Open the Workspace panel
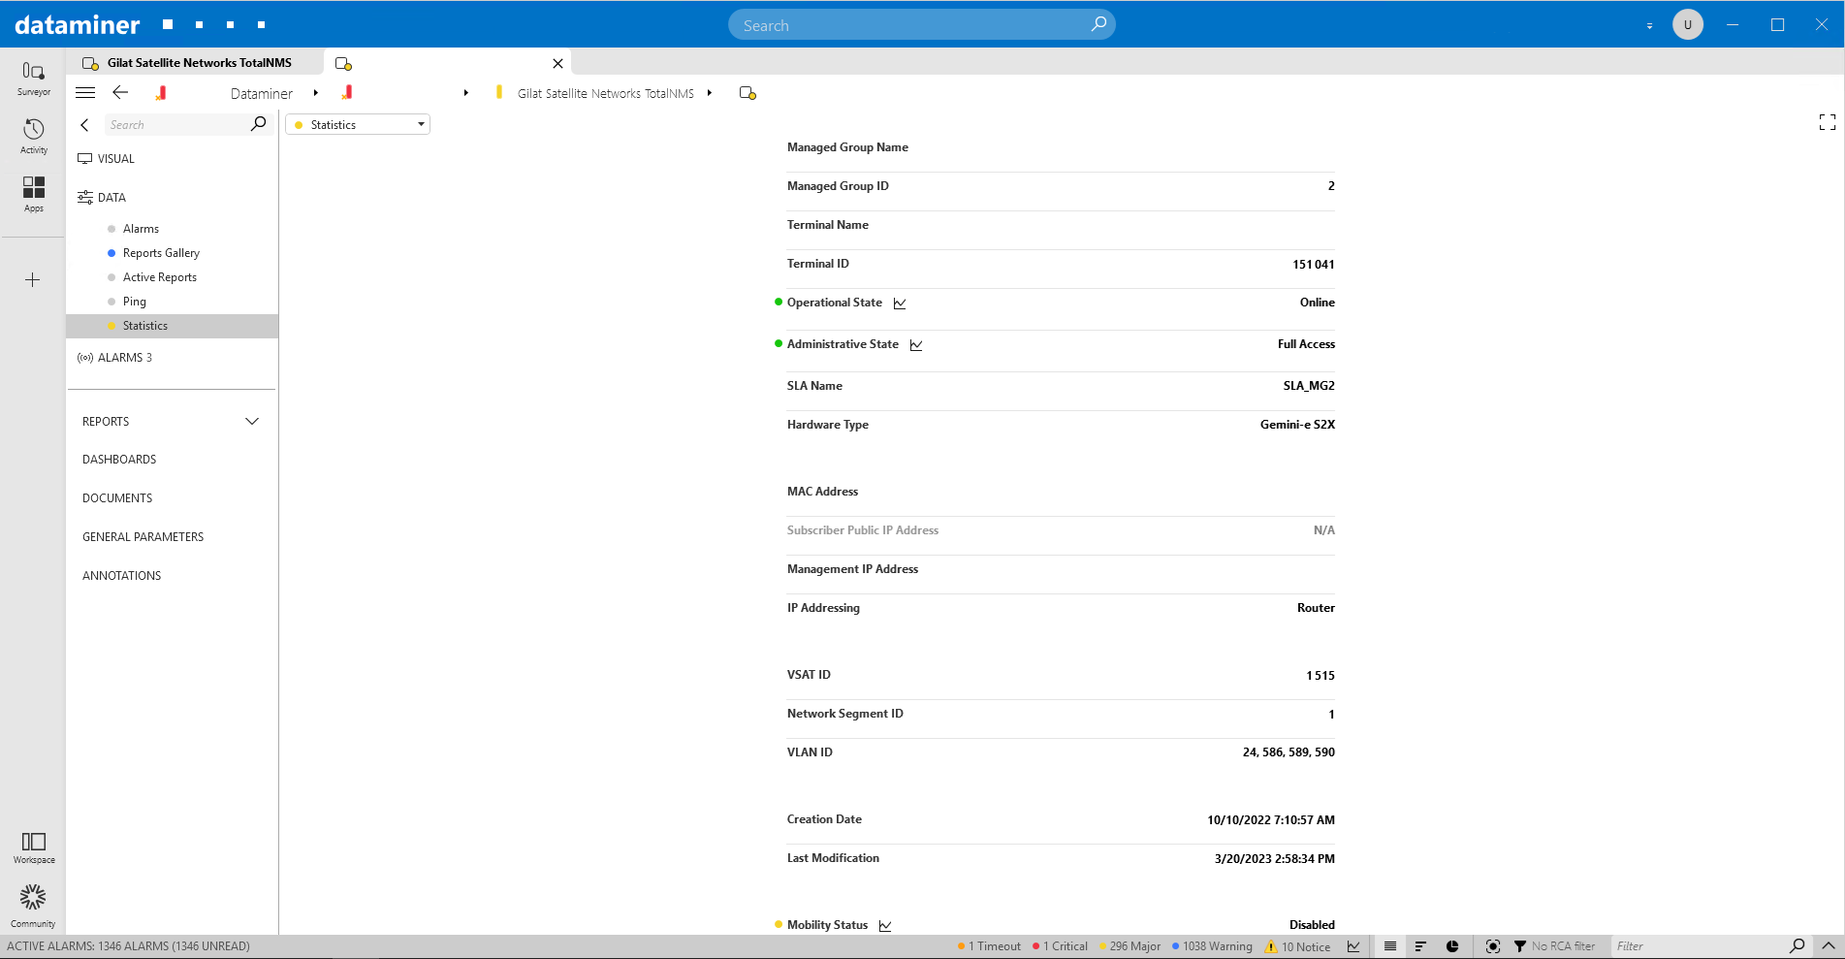1845x959 pixels. (x=33, y=847)
